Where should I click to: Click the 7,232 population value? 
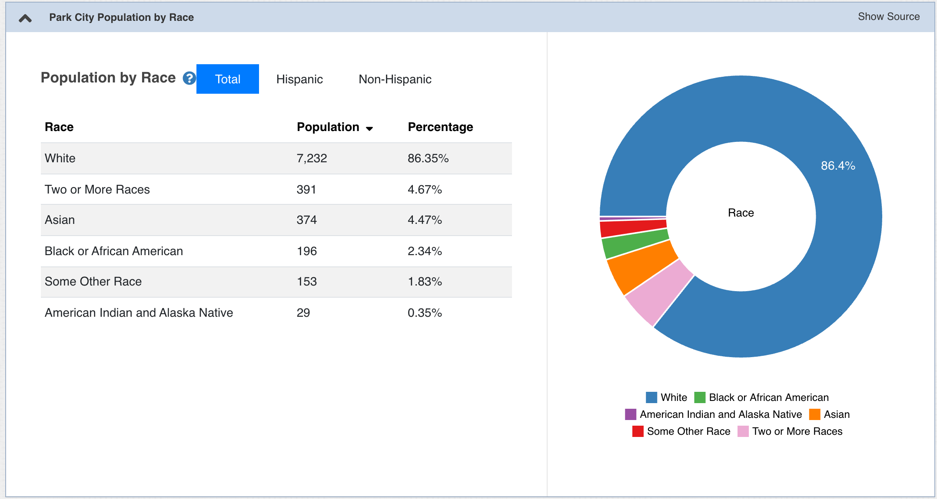312,158
